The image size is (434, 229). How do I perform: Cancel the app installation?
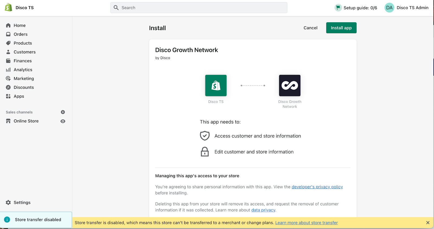310,28
